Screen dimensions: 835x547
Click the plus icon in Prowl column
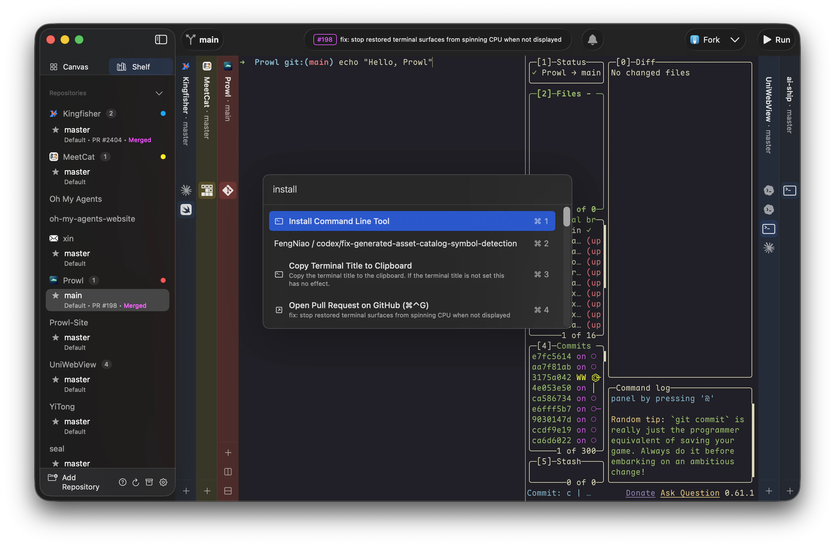[x=228, y=453]
